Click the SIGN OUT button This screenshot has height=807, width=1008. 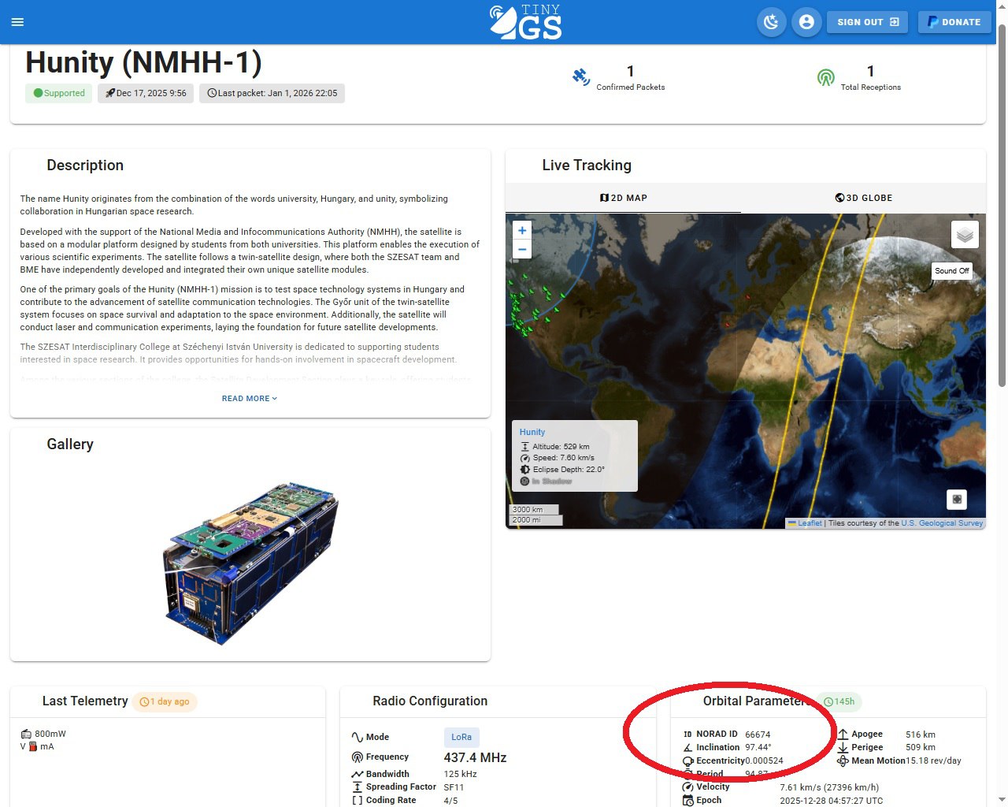click(x=867, y=22)
